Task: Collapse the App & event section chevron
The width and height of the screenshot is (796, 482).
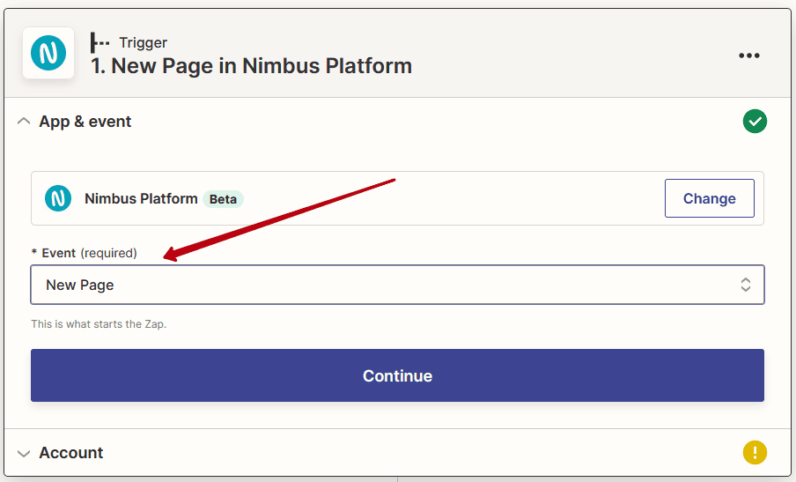Action: tap(24, 122)
